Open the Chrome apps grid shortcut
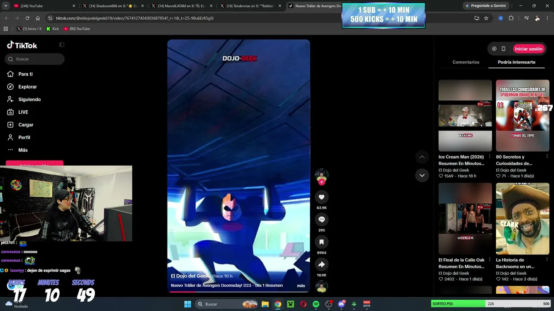 pyautogui.click(x=6, y=29)
